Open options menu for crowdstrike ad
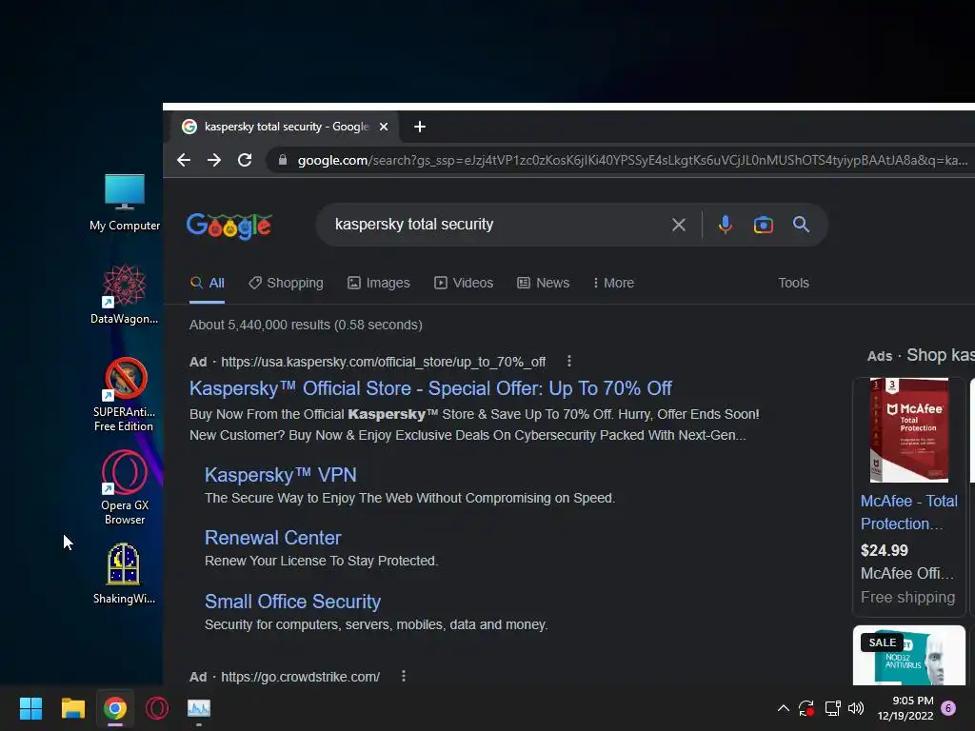 [x=404, y=676]
